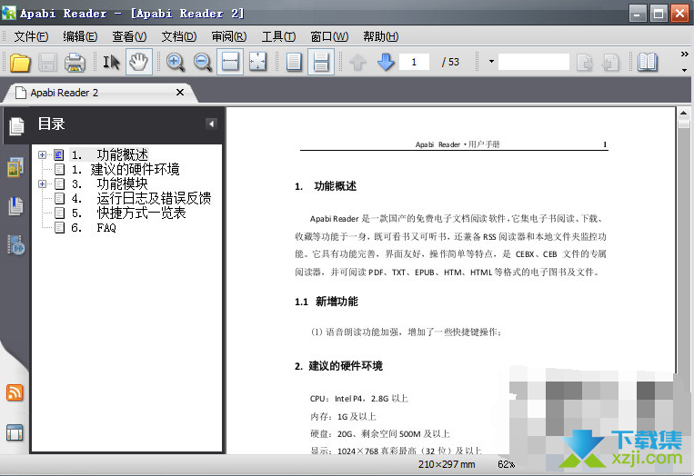Open the 工具(T) menu
Screen dimensions: 694x476
[278, 36]
